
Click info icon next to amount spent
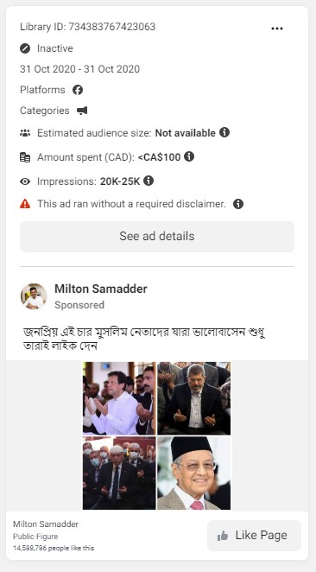coord(189,157)
